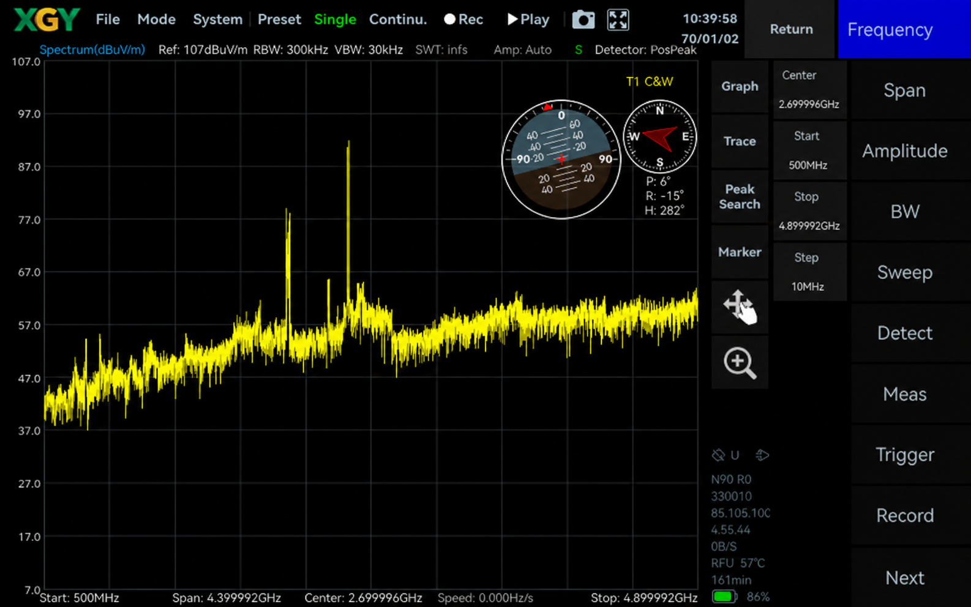Click the VBW: 30kHz readout
The image size is (971, 607).
pos(369,50)
